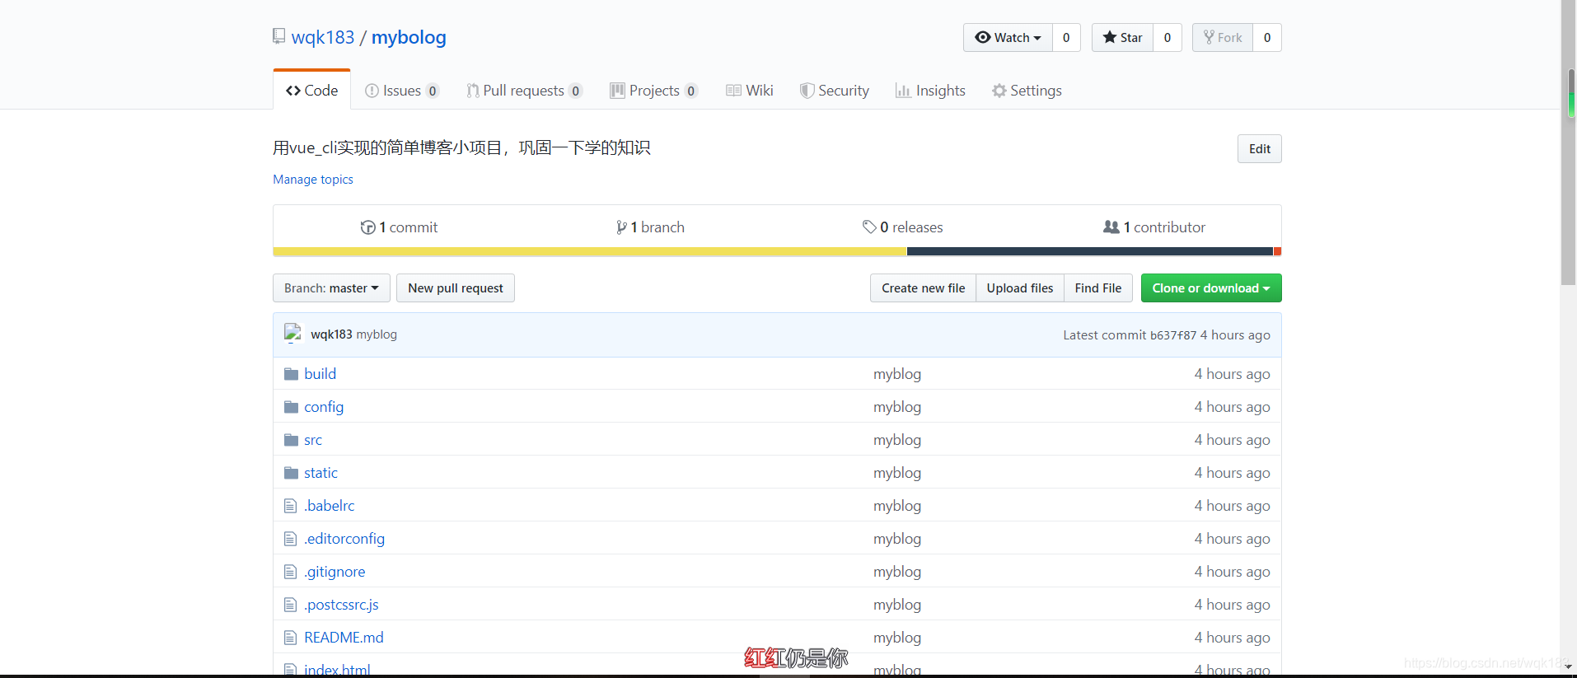Click the Wiki book icon
The height and width of the screenshot is (678, 1577).
tap(733, 91)
